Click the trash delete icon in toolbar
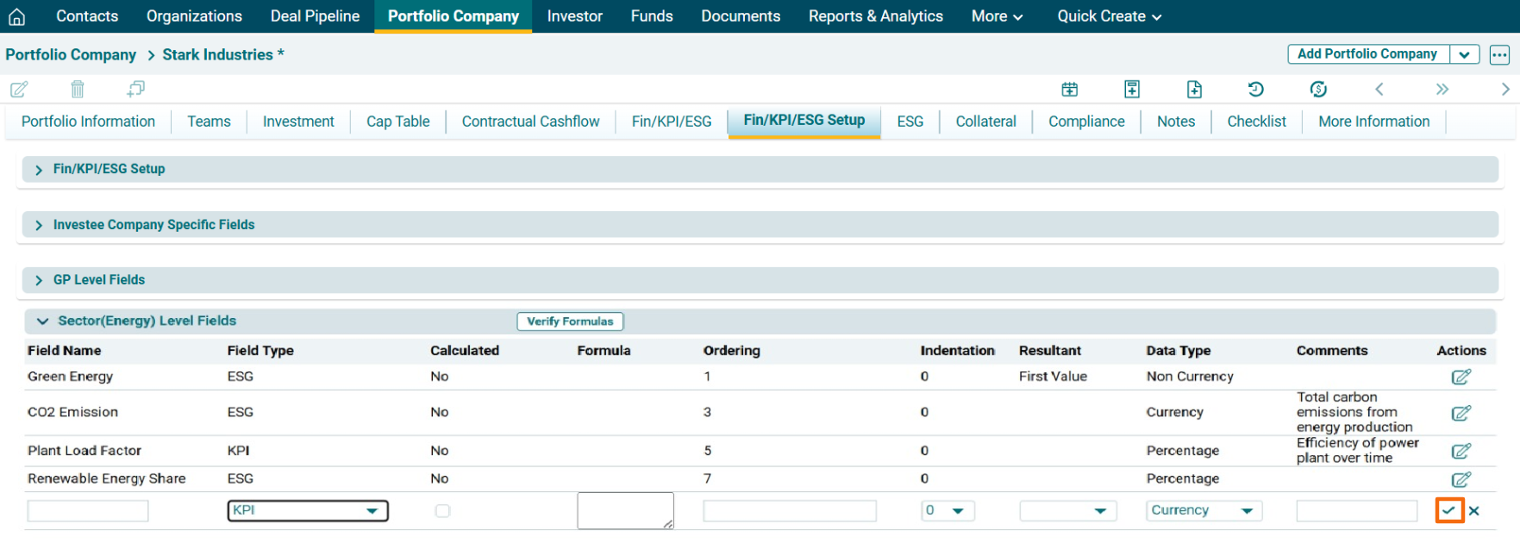The image size is (1520, 543). click(x=78, y=89)
